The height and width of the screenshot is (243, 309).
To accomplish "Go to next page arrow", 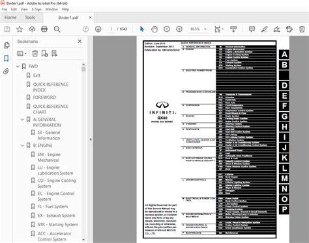I will [98, 29].
